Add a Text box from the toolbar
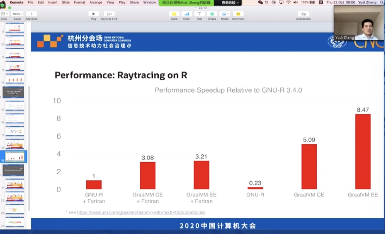 (x=199, y=14)
